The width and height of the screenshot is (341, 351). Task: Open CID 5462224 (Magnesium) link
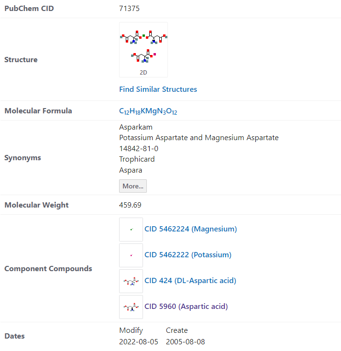point(190,229)
